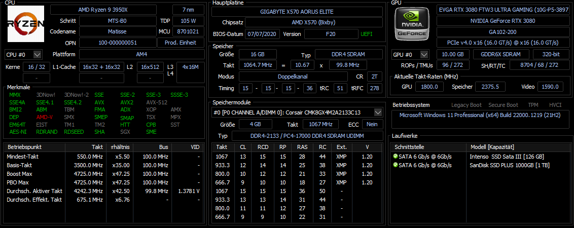Click the NVIDIA GeForce logo image
The height and width of the screenshot is (228, 574).
pos(412,23)
